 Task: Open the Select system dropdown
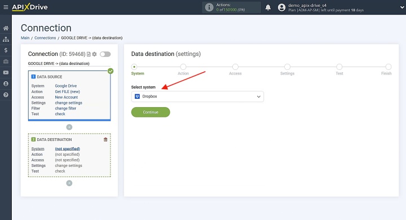(197, 96)
